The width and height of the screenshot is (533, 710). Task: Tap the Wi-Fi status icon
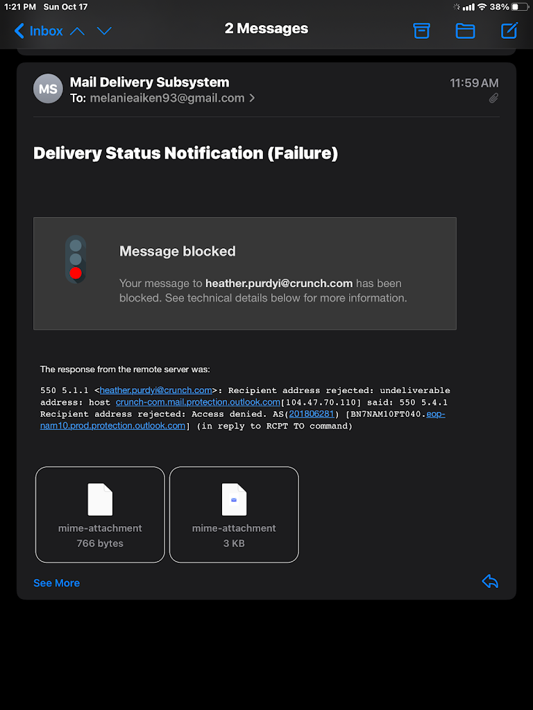point(482,7)
